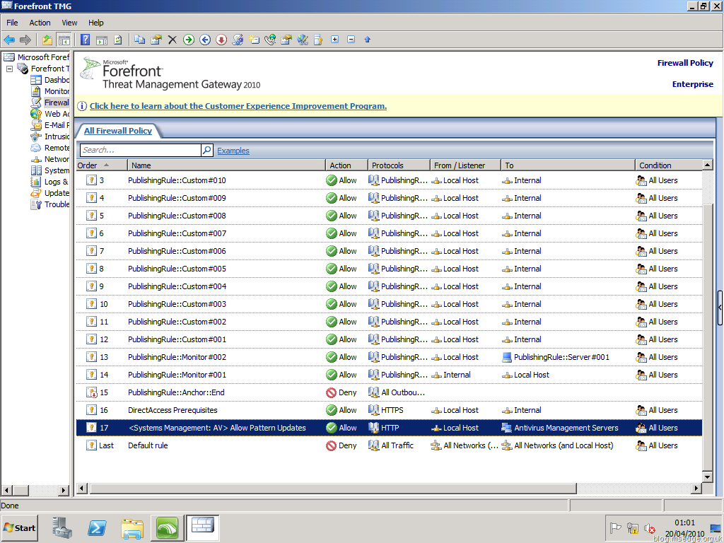Viewport: 724px width, 543px height.
Task: Click the Refresh toolbar icon
Action: click(118, 40)
